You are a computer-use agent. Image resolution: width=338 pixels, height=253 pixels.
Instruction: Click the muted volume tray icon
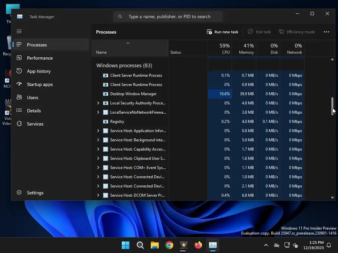pos(295,245)
